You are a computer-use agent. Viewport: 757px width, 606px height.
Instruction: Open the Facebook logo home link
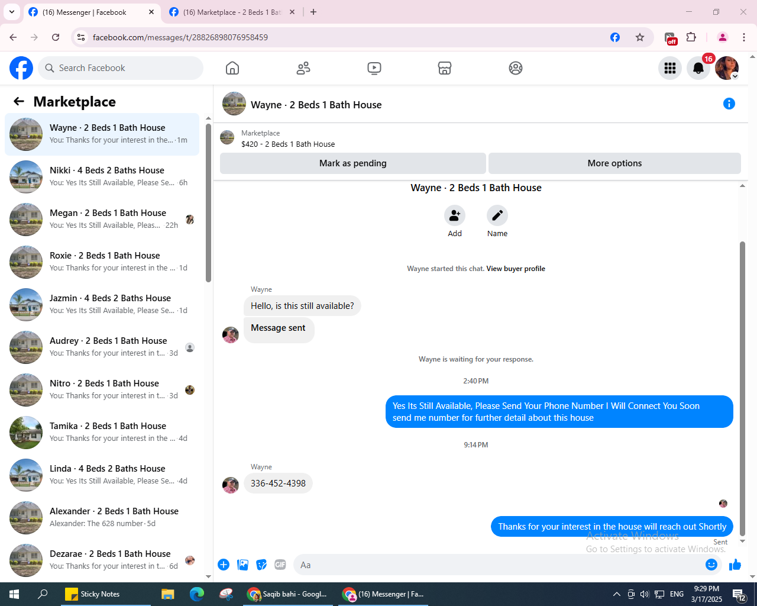[21, 68]
